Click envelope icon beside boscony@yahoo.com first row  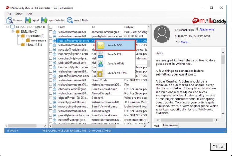point(55,54)
